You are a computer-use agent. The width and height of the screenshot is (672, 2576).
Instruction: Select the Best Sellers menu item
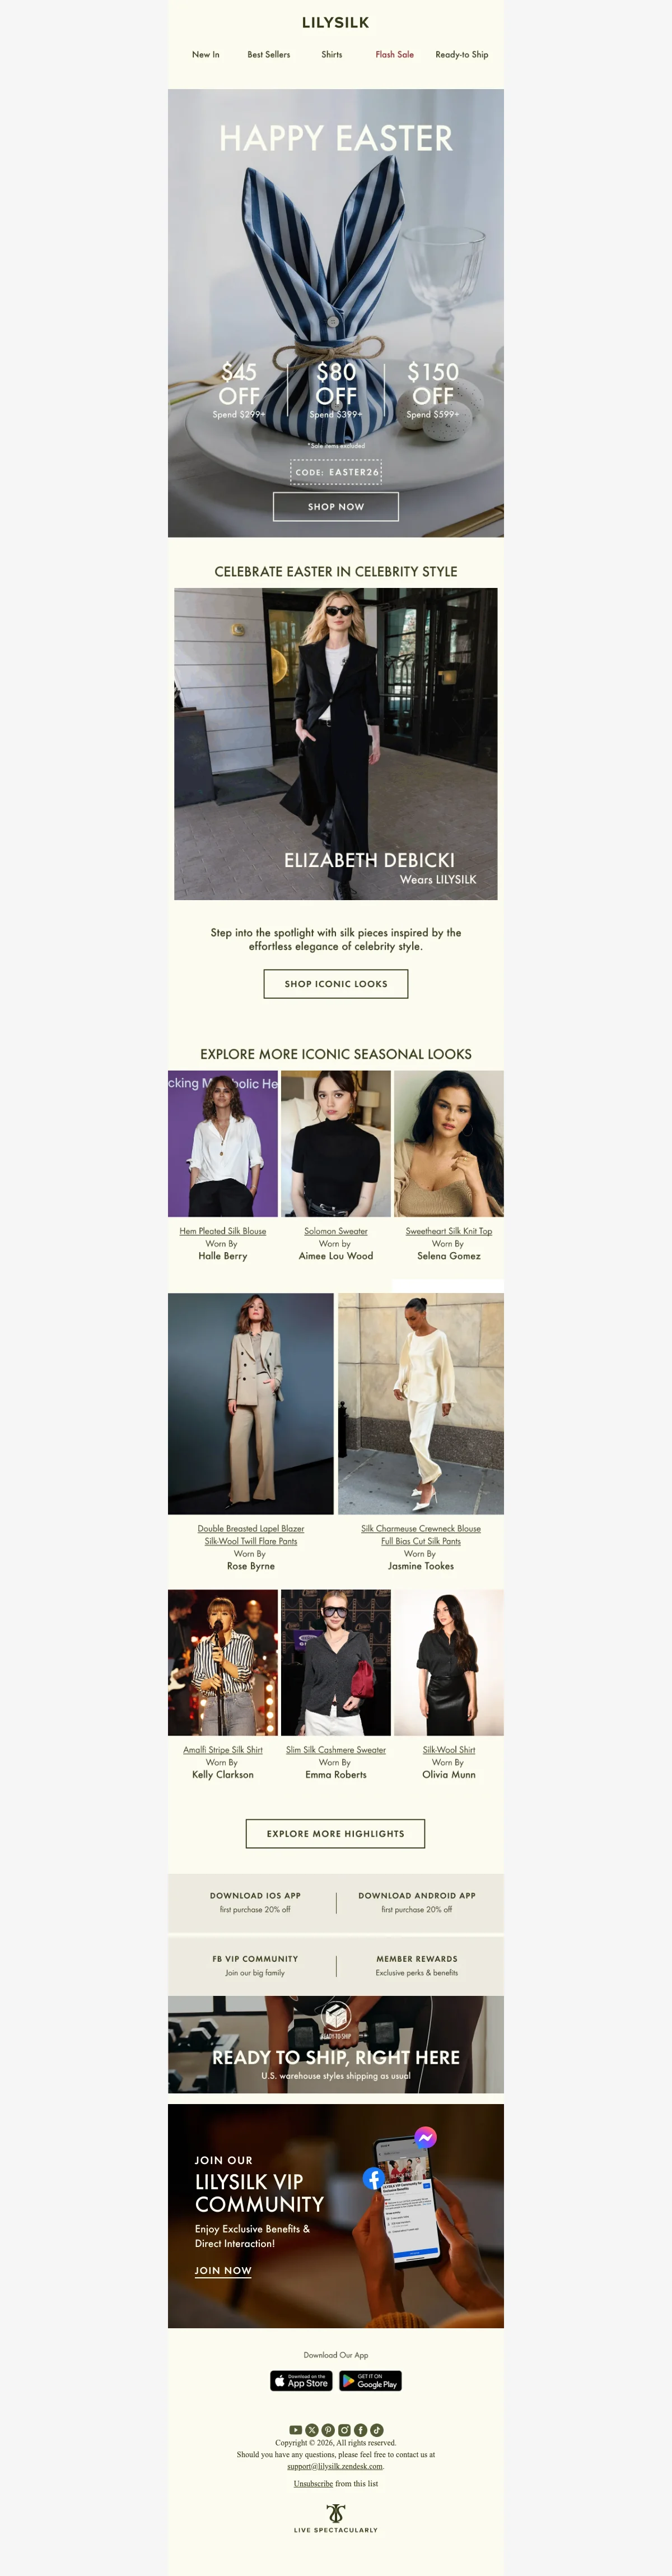269,55
